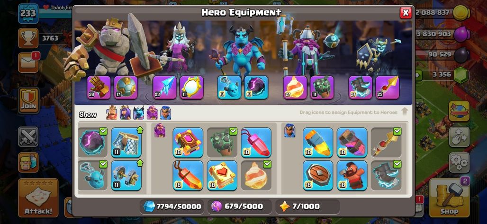
Task: Open the Eternal Tome equipment
Action: coord(188,143)
